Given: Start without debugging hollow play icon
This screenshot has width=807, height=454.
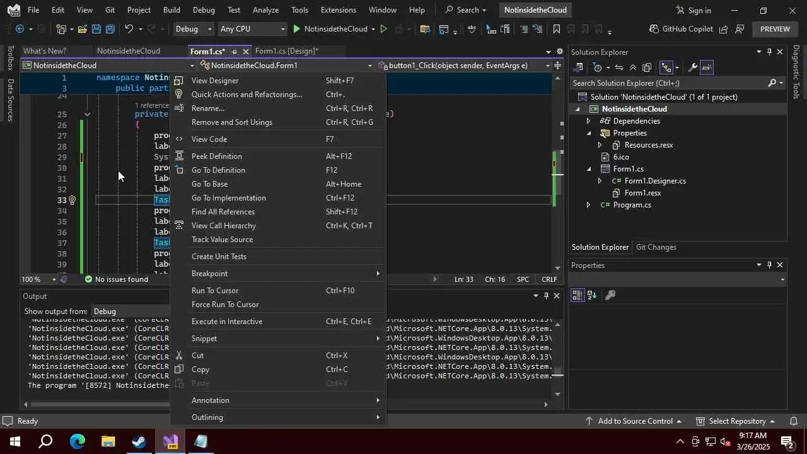Looking at the screenshot, I should 383,29.
